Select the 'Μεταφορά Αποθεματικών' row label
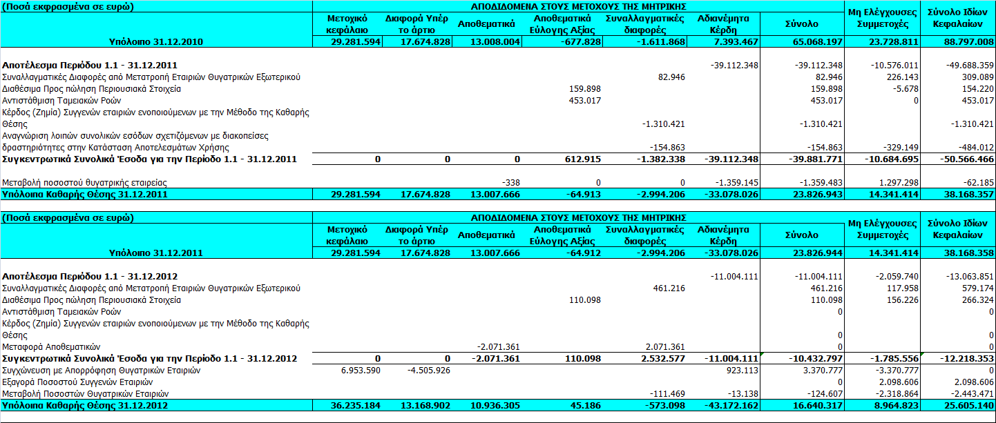 (x=52, y=346)
